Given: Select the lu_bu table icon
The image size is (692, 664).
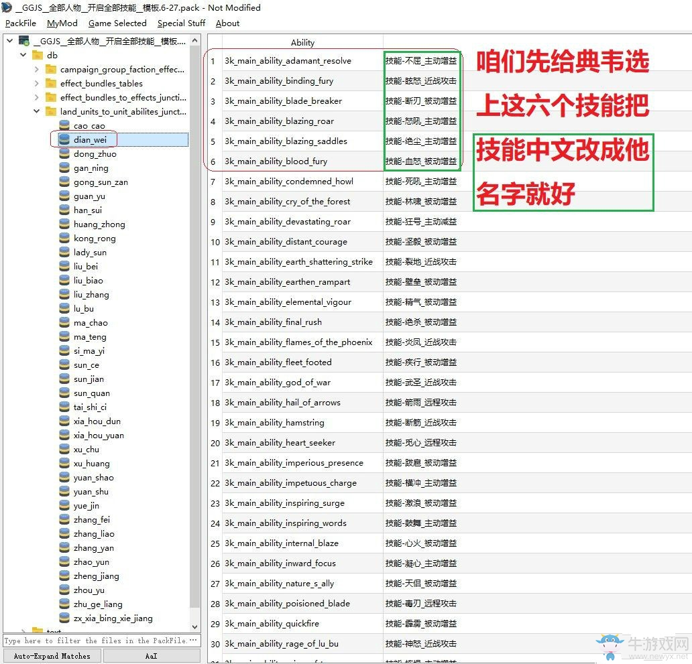Looking at the screenshot, I should pyautogui.click(x=64, y=309).
